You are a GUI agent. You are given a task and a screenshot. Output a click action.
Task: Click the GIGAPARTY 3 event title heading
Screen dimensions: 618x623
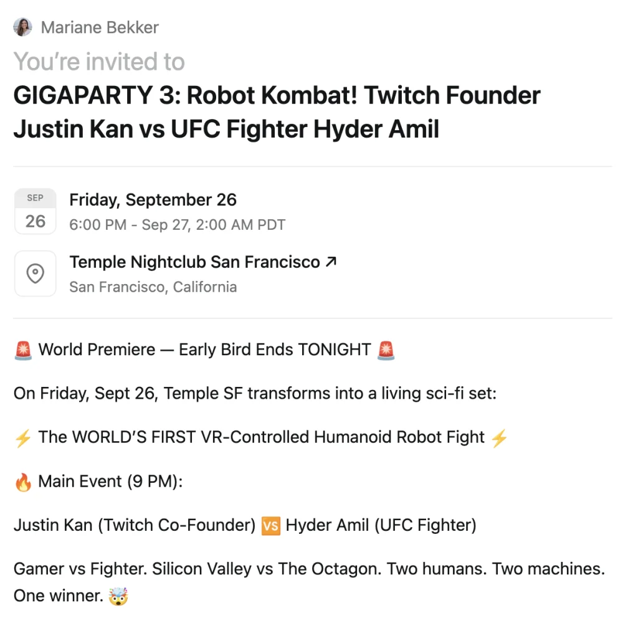click(277, 113)
